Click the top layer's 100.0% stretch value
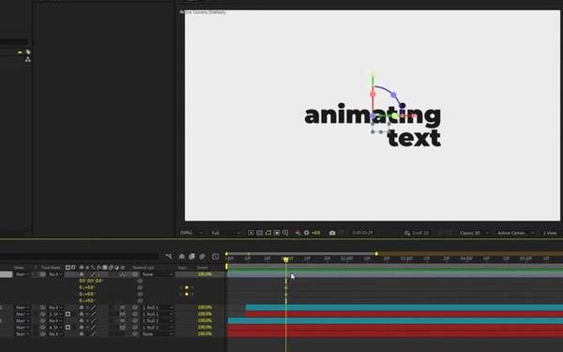This screenshot has height=352, width=563. [205, 274]
